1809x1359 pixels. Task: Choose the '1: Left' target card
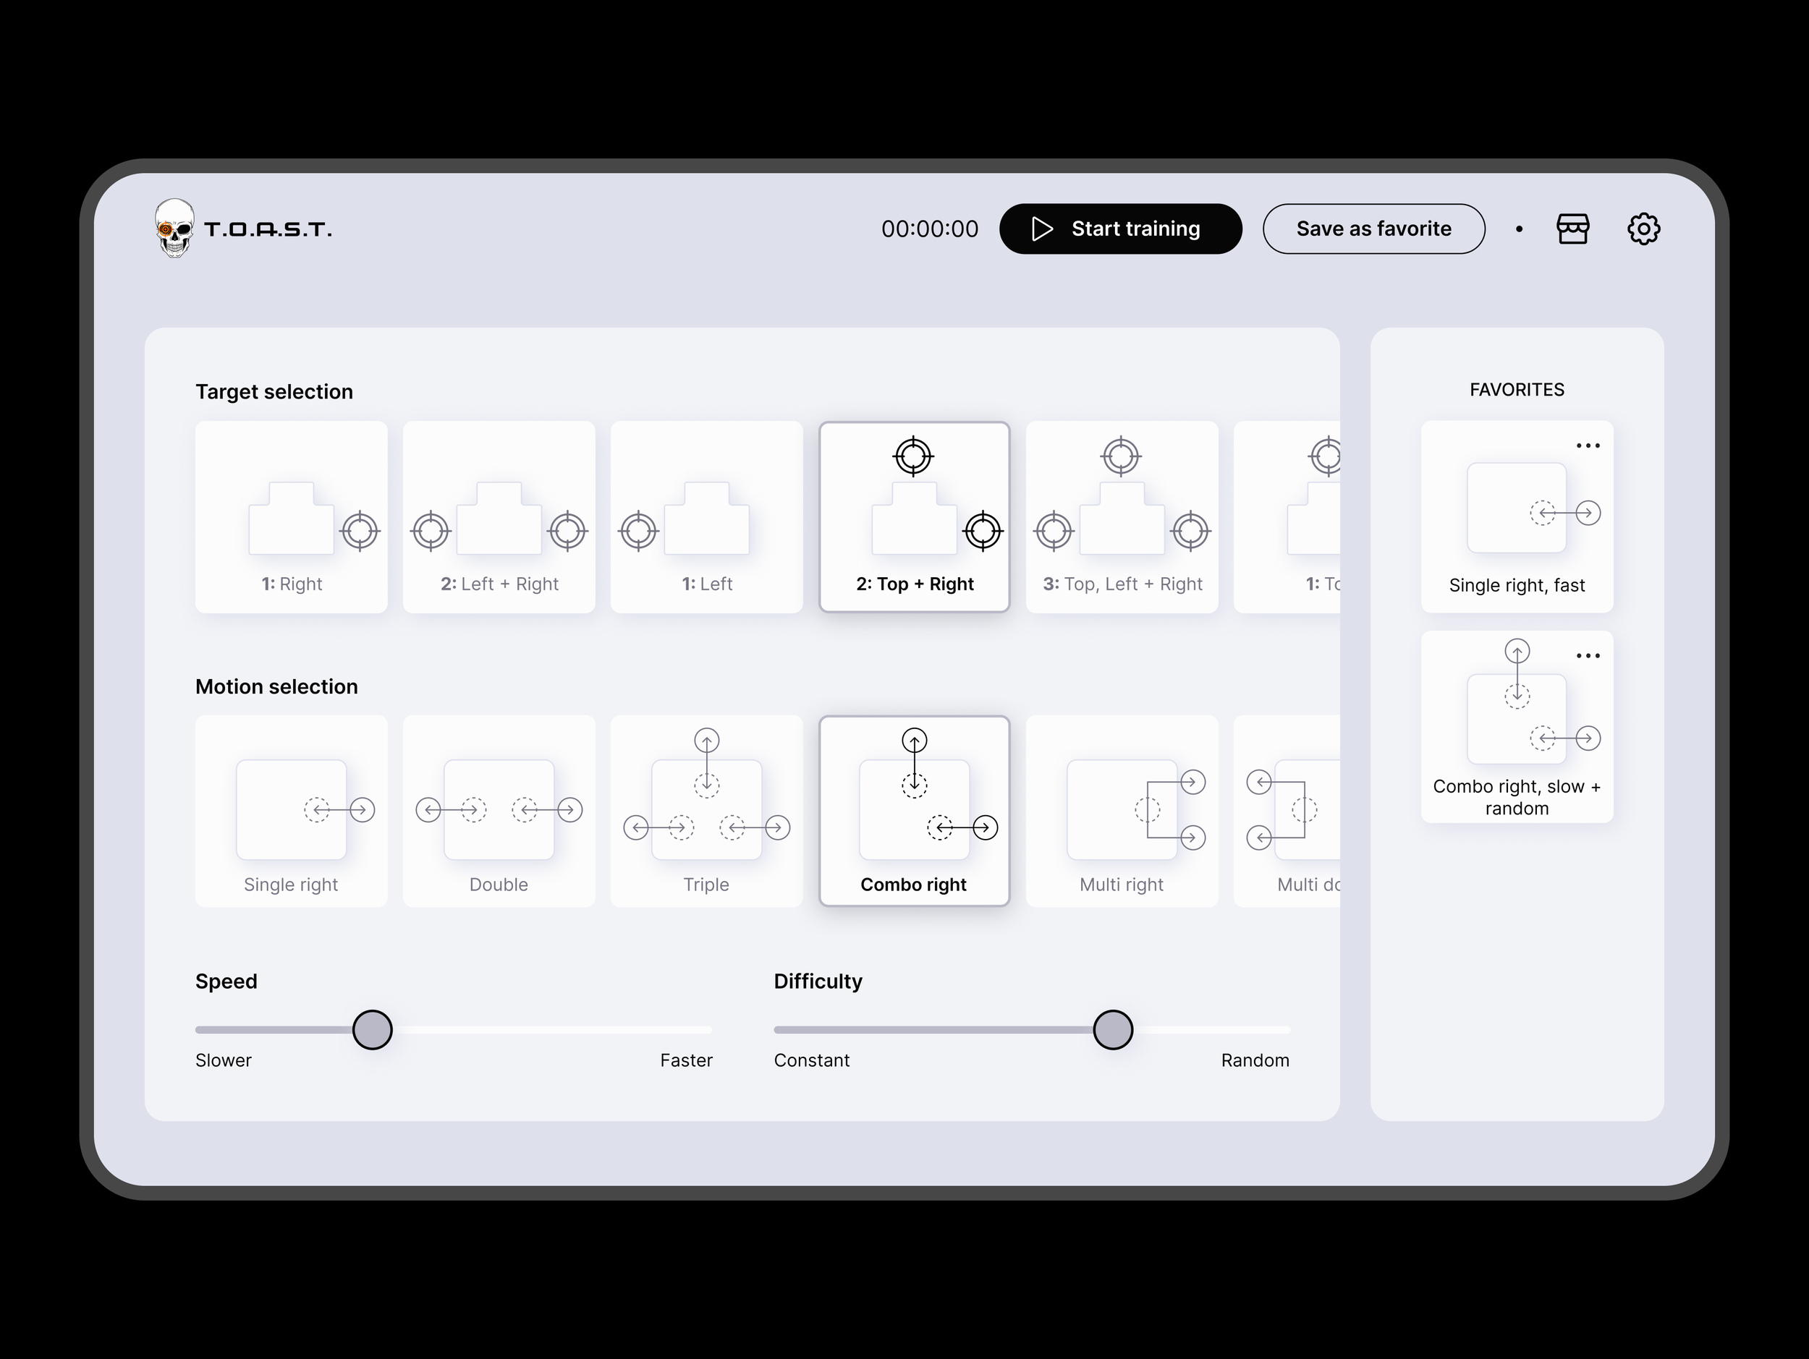point(706,517)
